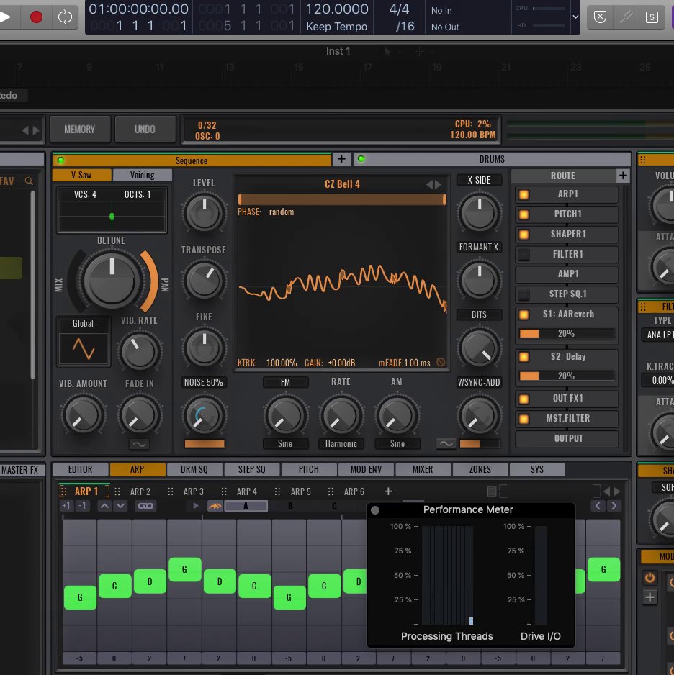The width and height of the screenshot is (674, 675).
Task: Click the magnifier search icon near FAV
Action: 29,181
